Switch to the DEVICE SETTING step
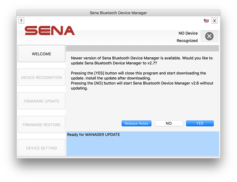 (41, 148)
